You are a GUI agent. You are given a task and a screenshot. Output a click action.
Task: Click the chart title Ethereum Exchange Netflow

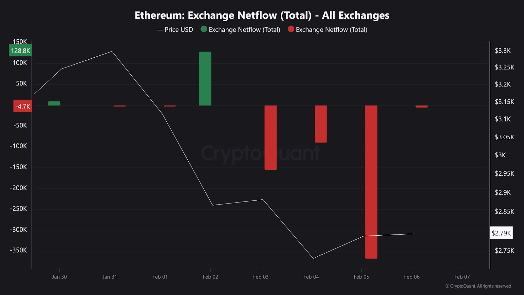pyautogui.click(x=262, y=15)
